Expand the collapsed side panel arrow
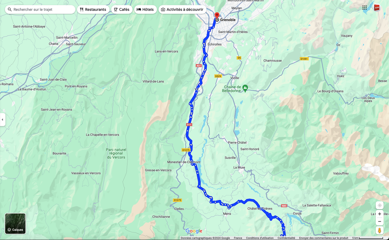 tap(2, 120)
